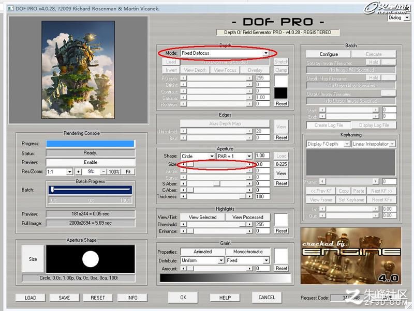Click the Aperture View button
The width and height of the screenshot is (414, 311).
click(x=281, y=174)
